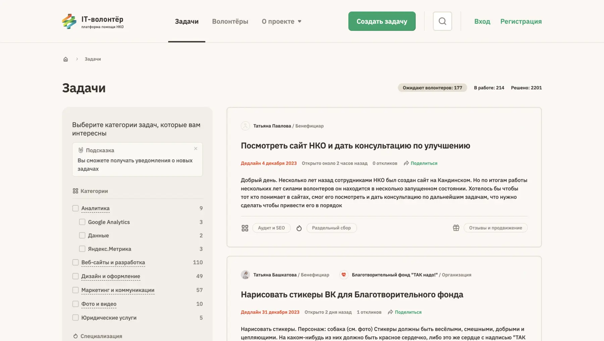Click the Google Analytics label text

point(109,222)
